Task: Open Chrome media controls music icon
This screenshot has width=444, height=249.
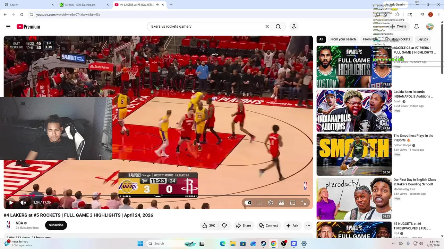Action: coord(422,15)
